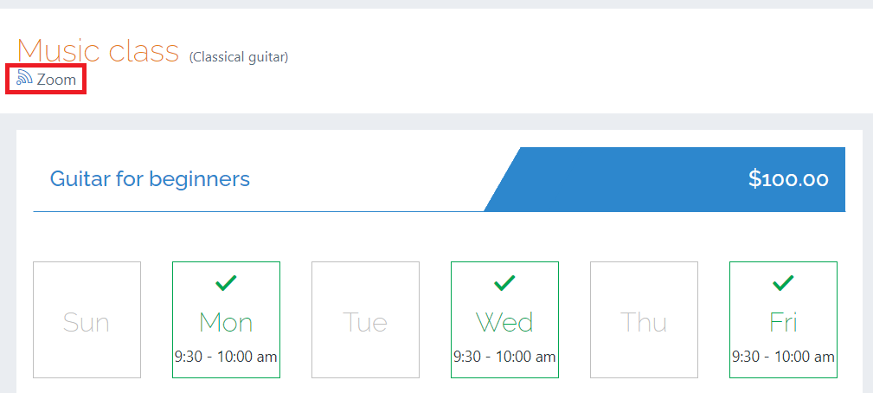Click the green checkmark on Wednesday
Image resolution: width=873 pixels, height=393 pixels.
[x=504, y=283]
